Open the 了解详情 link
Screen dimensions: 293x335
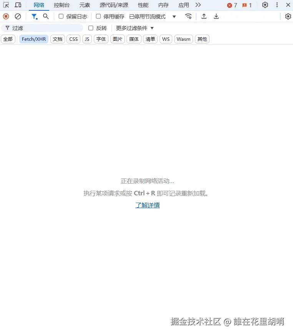pos(148,205)
